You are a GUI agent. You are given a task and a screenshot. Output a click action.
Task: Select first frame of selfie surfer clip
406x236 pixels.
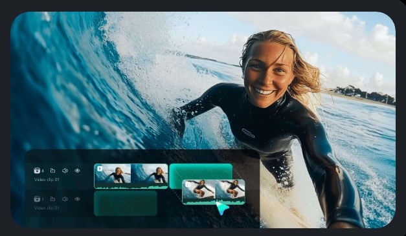pyautogui.click(x=113, y=174)
